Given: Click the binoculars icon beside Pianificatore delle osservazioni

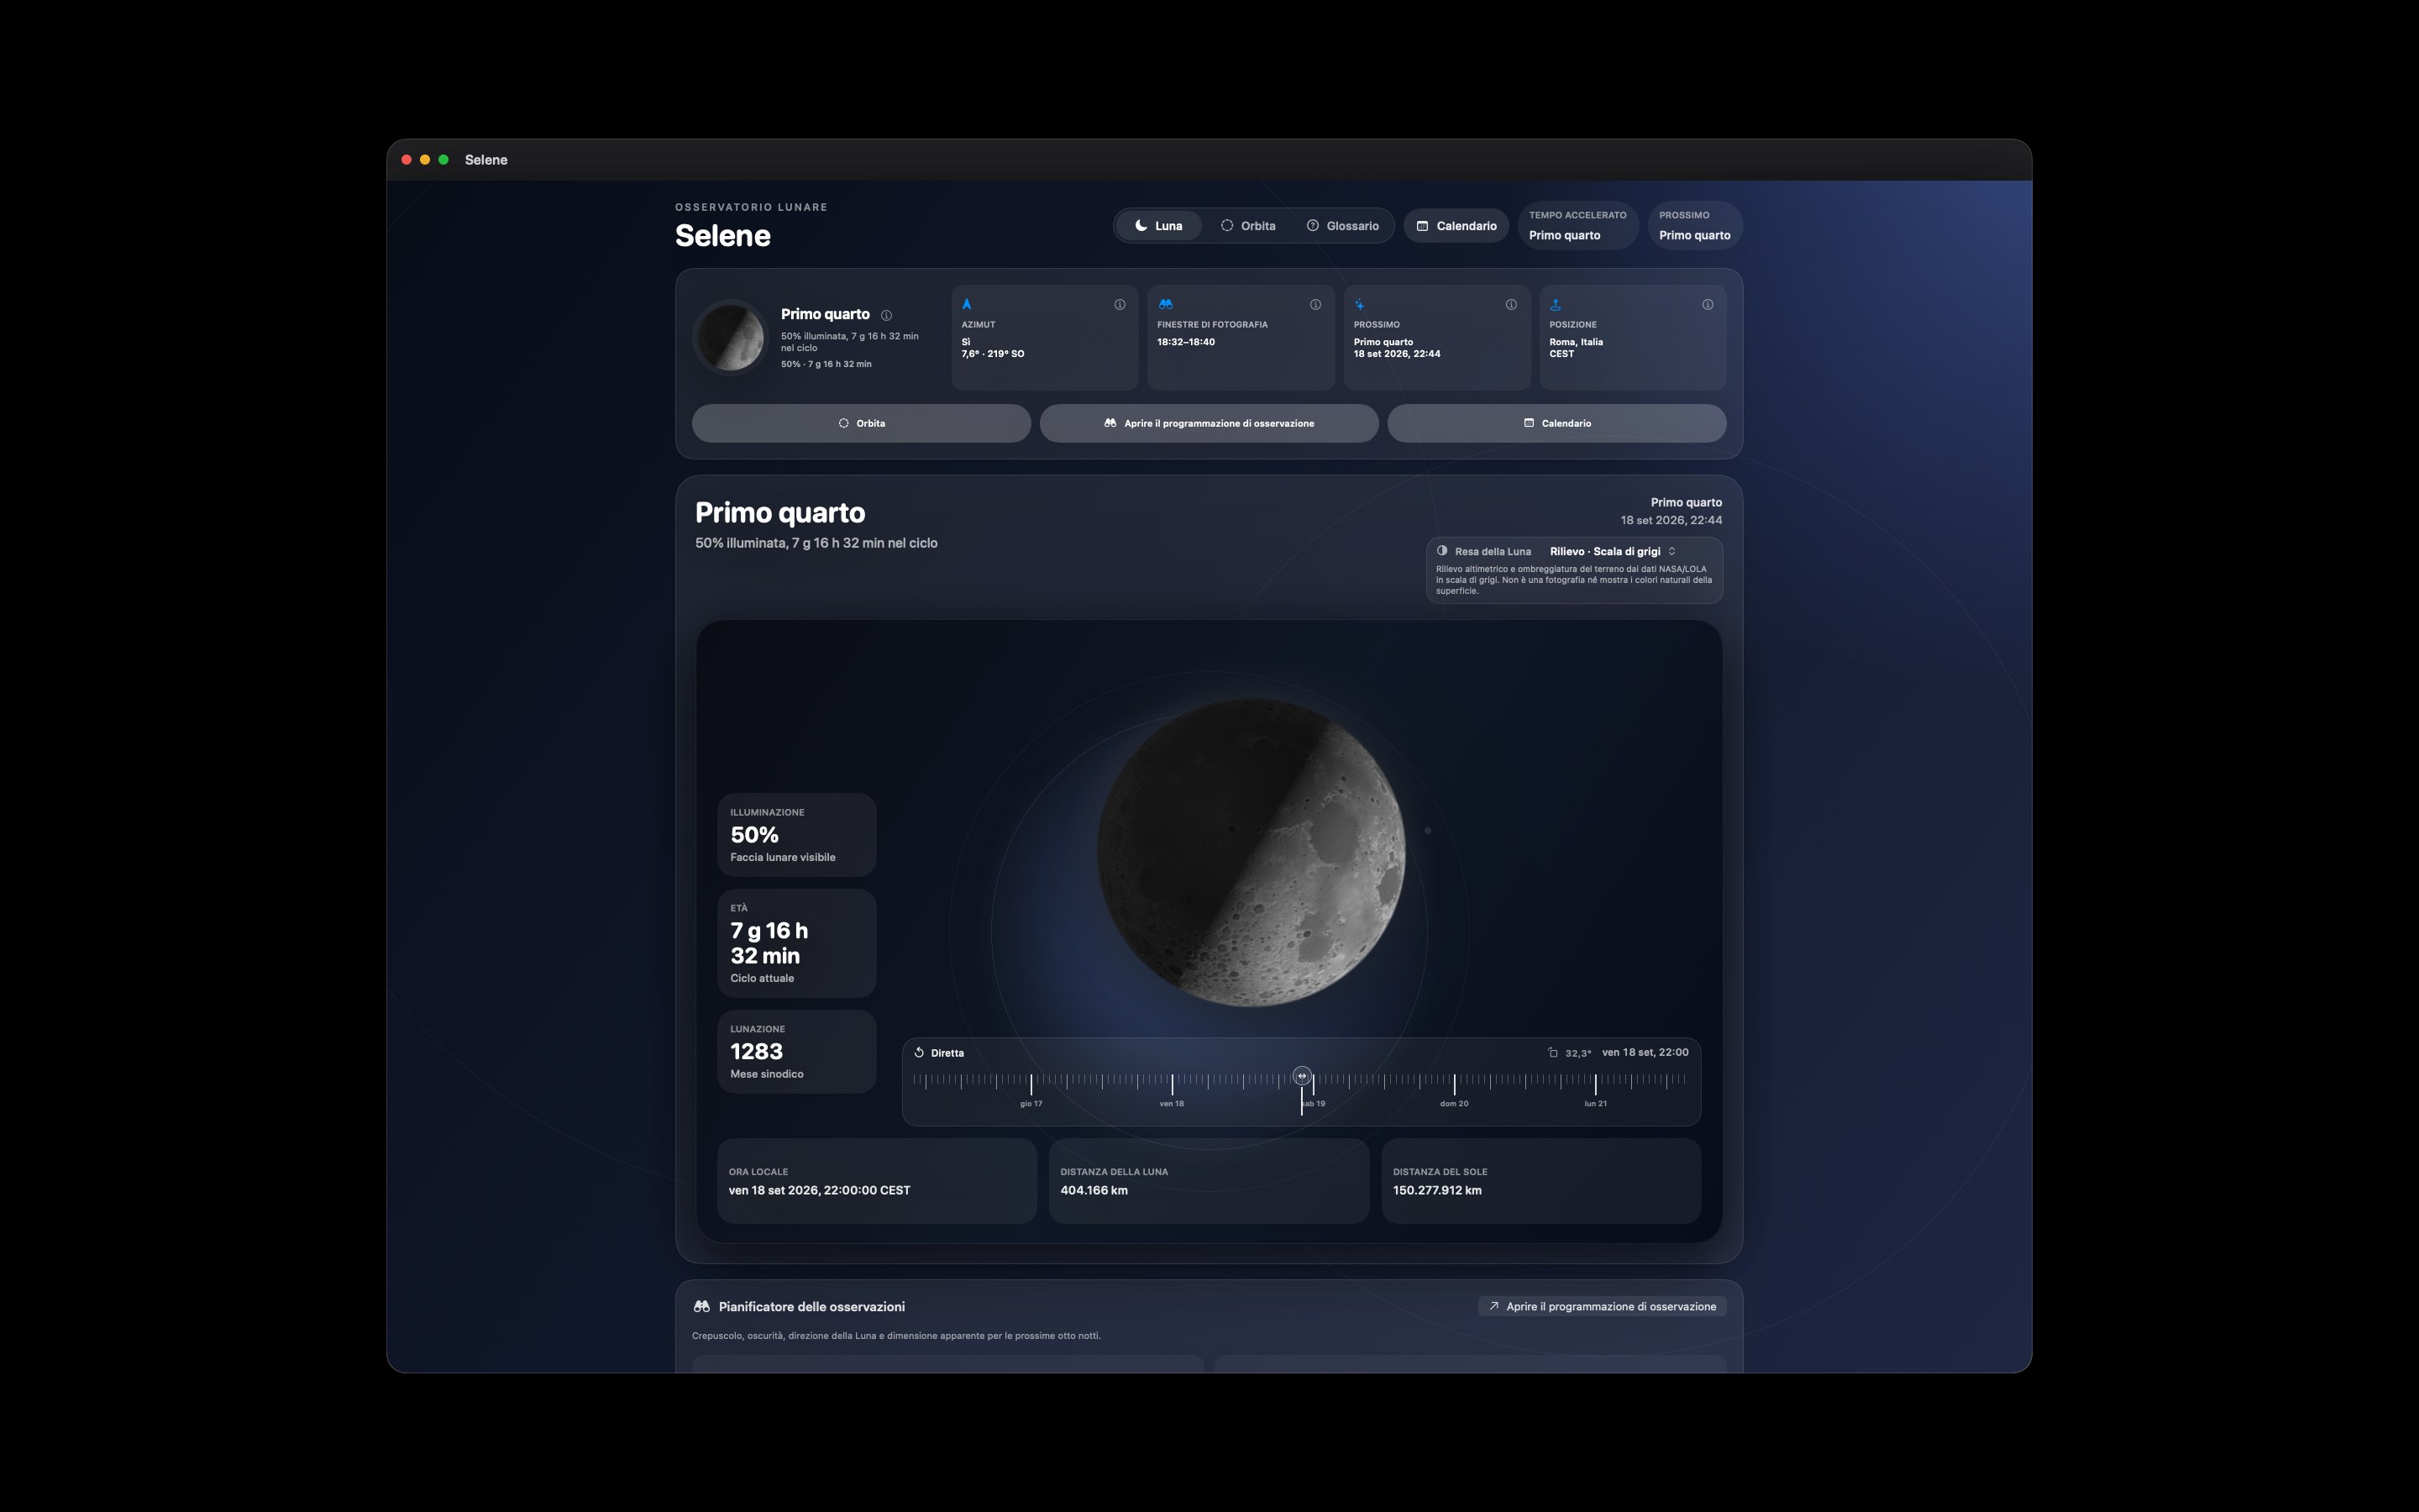Looking at the screenshot, I should (701, 1306).
